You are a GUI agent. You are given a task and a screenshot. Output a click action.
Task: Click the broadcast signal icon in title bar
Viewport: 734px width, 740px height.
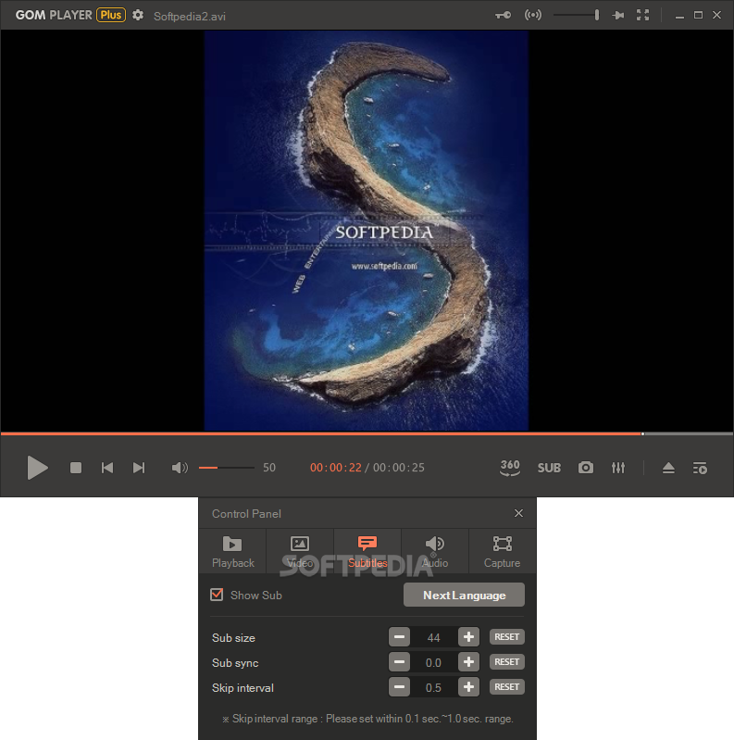coord(533,15)
